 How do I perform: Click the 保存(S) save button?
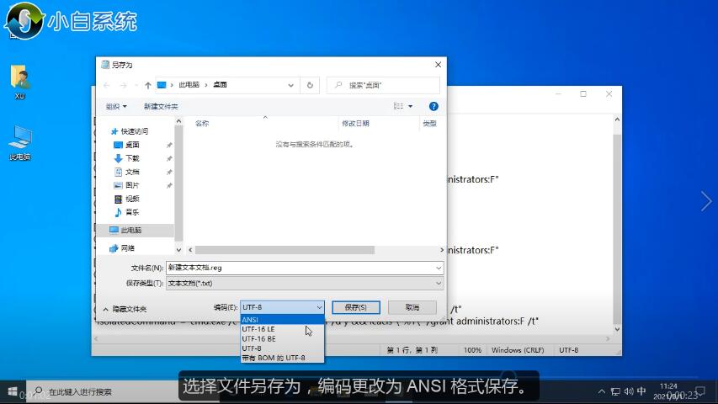pyautogui.click(x=355, y=307)
